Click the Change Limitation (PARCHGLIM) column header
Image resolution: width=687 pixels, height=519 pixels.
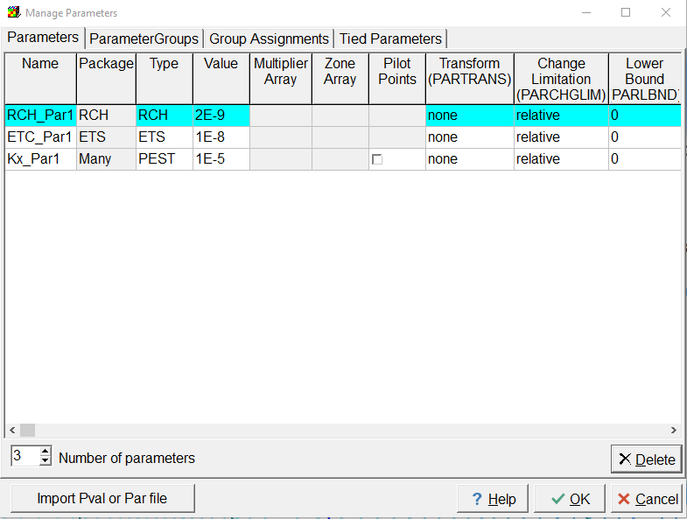(x=561, y=79)
